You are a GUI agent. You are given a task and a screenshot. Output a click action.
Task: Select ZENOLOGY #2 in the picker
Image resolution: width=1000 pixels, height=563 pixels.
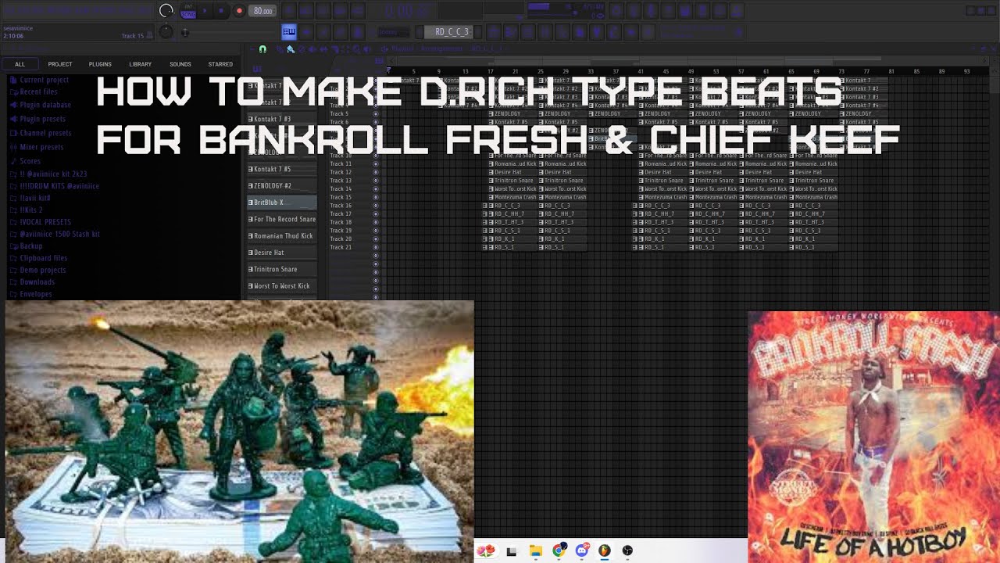click(282, 185)
